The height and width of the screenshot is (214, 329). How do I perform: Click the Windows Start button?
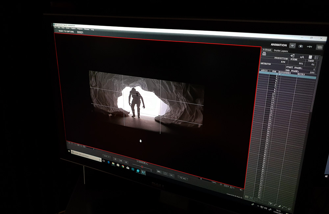(x=69, y=151)
